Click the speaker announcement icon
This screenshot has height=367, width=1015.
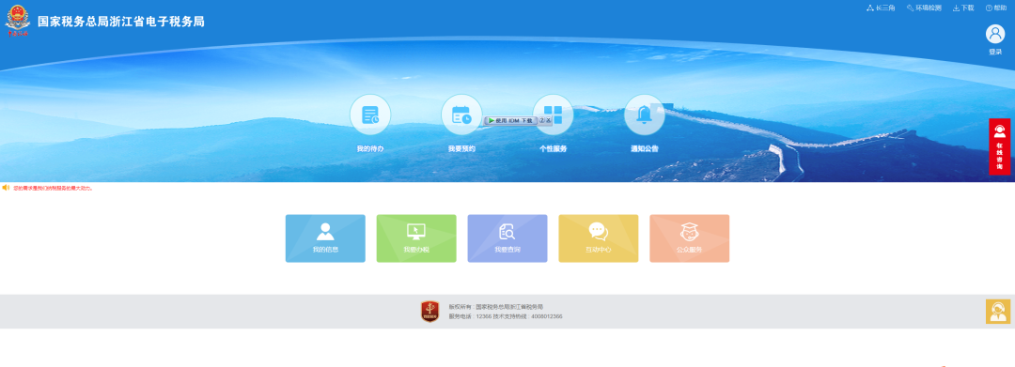coord(6,188)
